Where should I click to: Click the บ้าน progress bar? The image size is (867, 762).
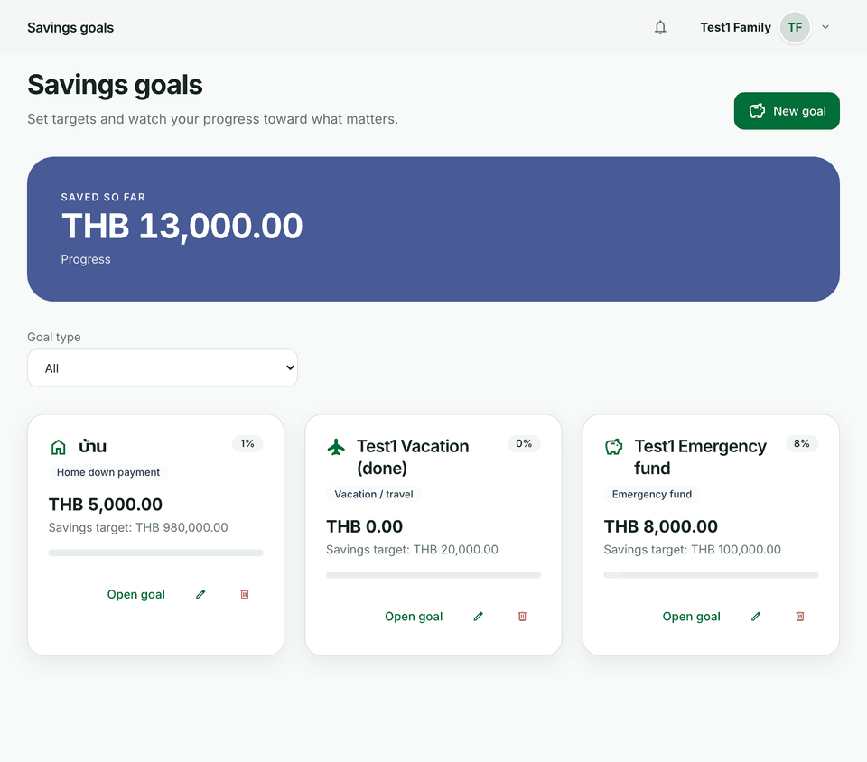click(x=155, y=553)
